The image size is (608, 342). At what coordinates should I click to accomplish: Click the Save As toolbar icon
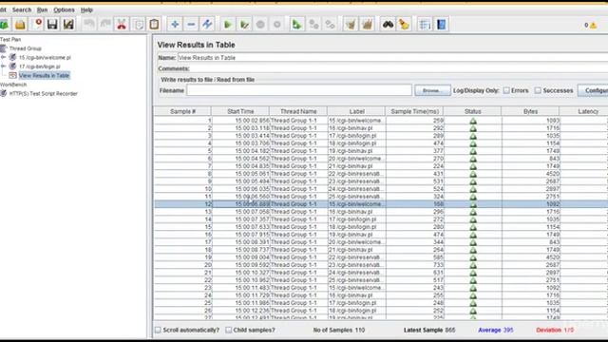point(68,25)
